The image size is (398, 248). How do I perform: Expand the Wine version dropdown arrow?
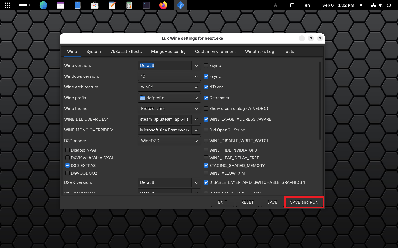click(x=196, y=66)
